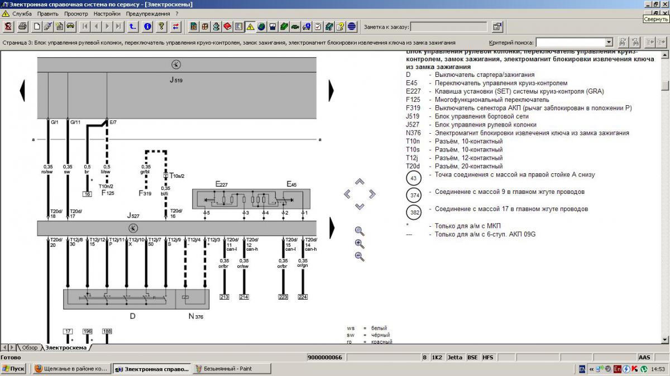Open the Настройки menu
Screen dimensions: 670x376
[x=107, y=13]
